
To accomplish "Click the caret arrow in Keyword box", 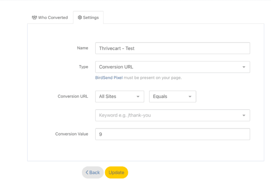I will pyautogui.click(x=244, y=115).
